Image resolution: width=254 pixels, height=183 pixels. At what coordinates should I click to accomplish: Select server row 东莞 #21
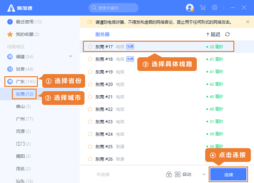pos(167,97)
